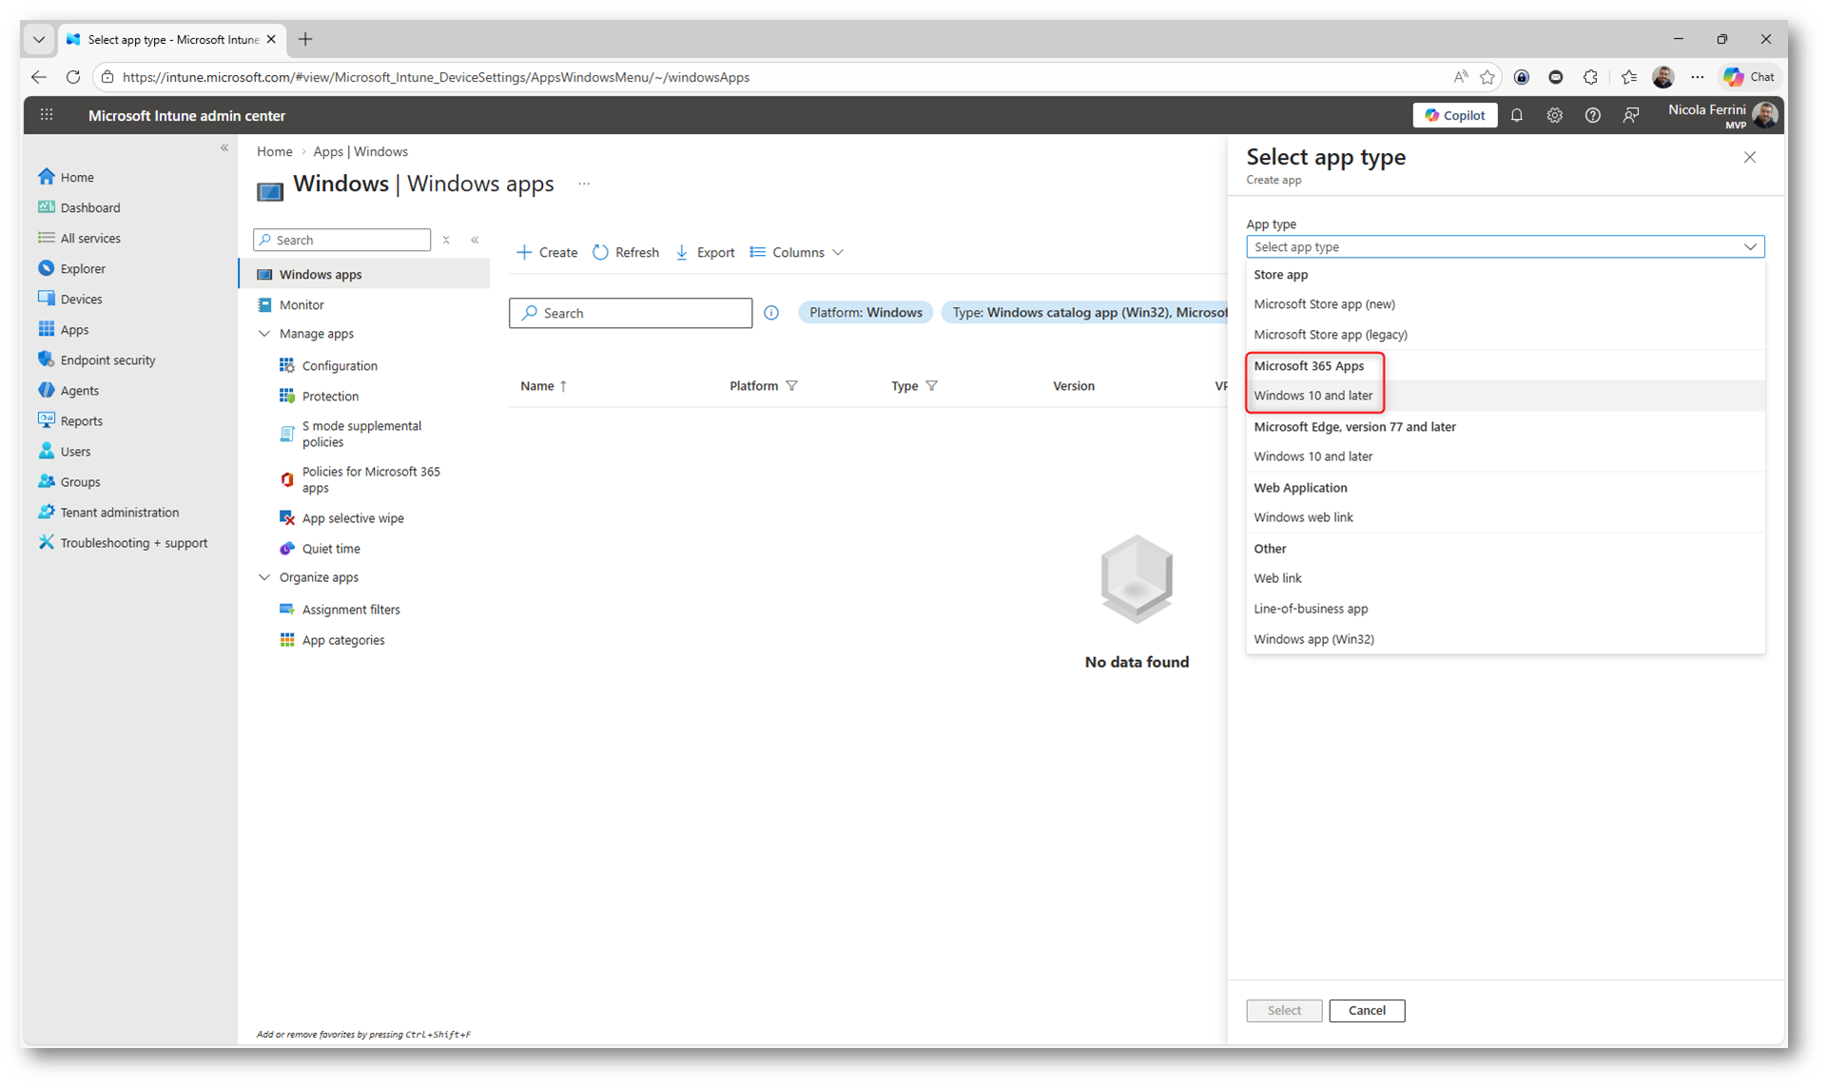The width and height of the screenshot is (1828, 1088).
Task: Open Endpoint security in the sidebar
Action: click(x=107, y=359)
